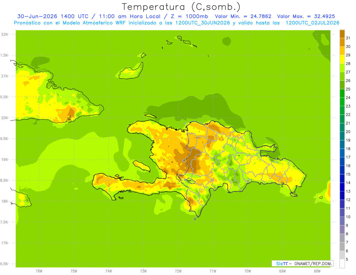The image size is (356, 275).
Task: Click the "25" colorbar label
Action: [x=348, y=89]
